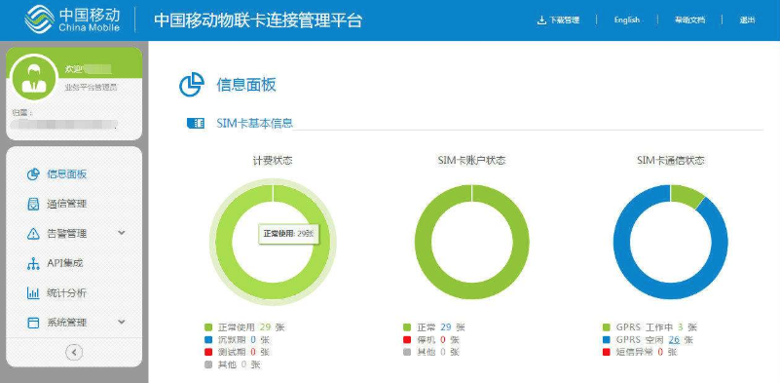780x383 pixels.
Task: Switch language to English
Action: 627,19
